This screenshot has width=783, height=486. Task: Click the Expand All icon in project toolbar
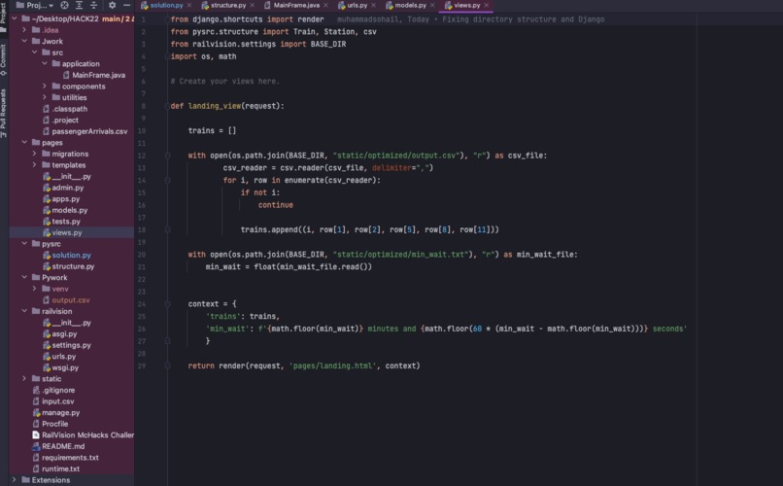coord(79,5)
